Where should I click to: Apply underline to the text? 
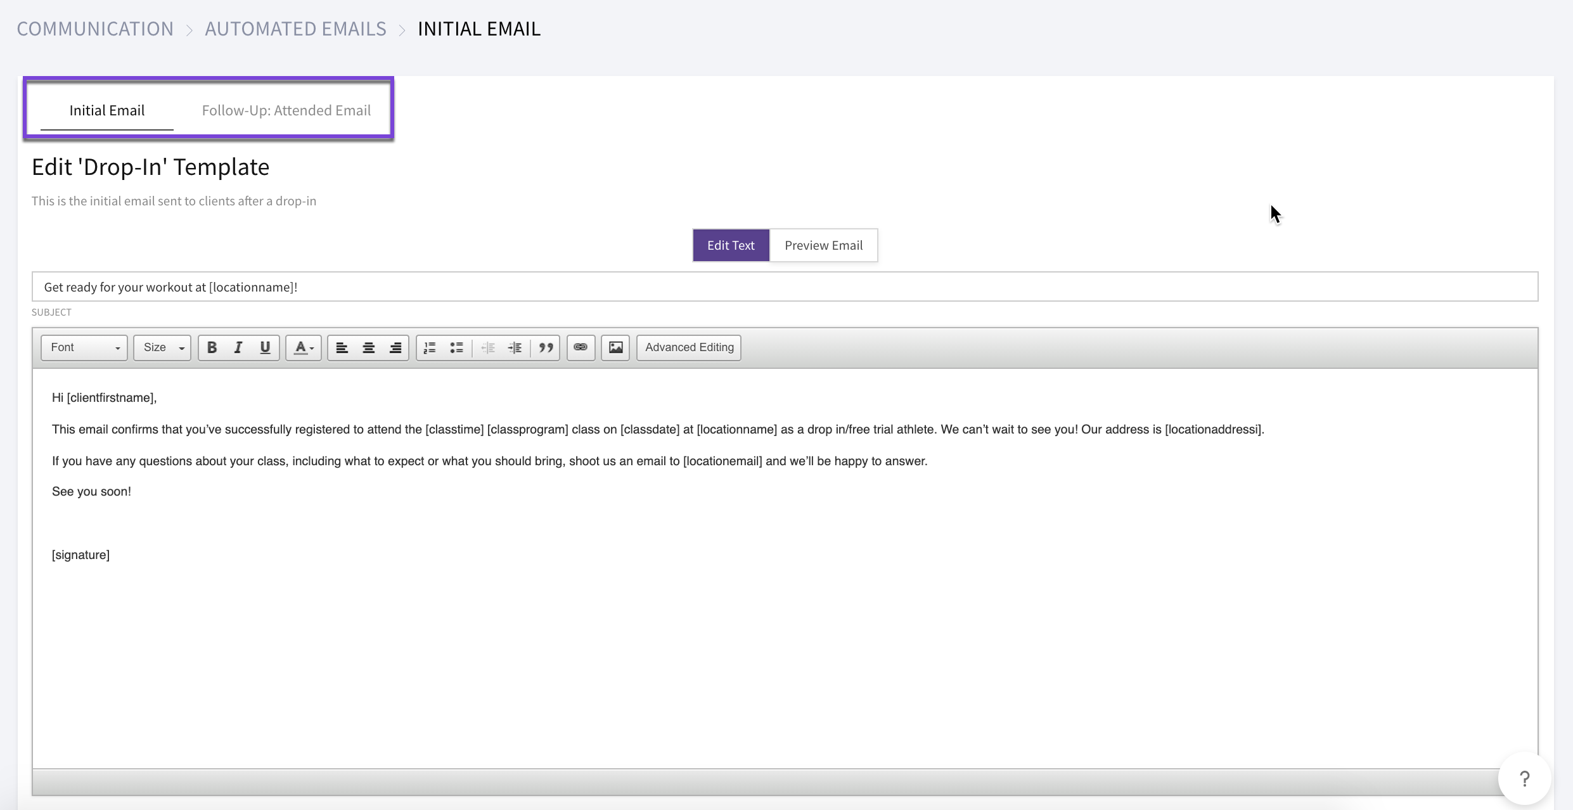(265, 347)
